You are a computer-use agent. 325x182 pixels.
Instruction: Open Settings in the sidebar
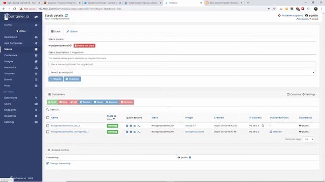pos(9,122)
